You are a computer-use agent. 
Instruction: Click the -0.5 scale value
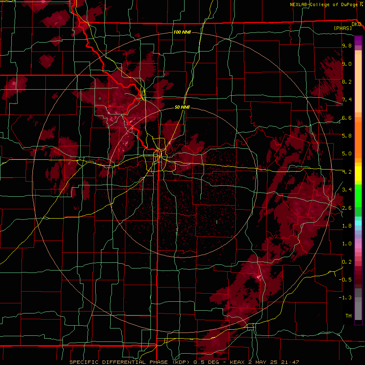[x=345, y=279]
